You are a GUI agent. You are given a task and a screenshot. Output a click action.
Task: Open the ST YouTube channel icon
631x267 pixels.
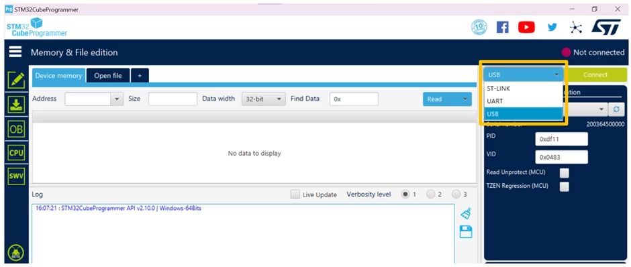pos(526,28)
